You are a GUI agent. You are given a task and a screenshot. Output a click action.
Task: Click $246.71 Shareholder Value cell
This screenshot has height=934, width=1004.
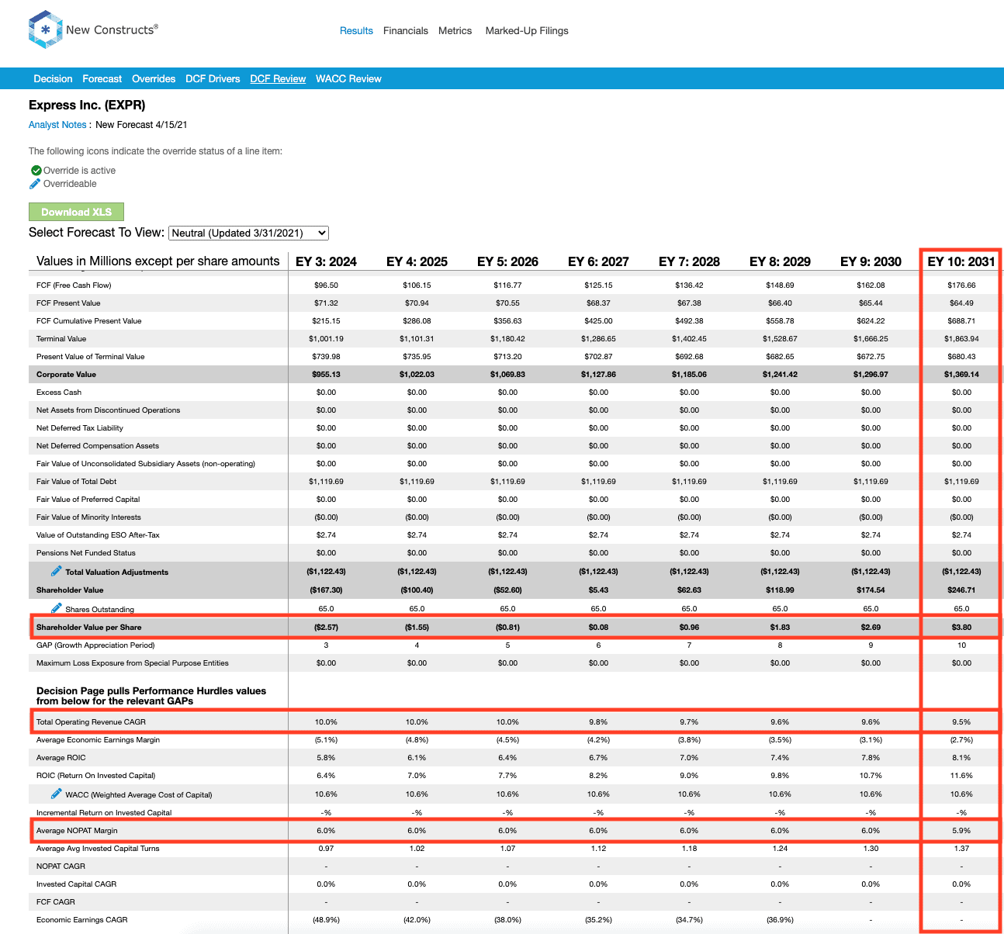961,590
